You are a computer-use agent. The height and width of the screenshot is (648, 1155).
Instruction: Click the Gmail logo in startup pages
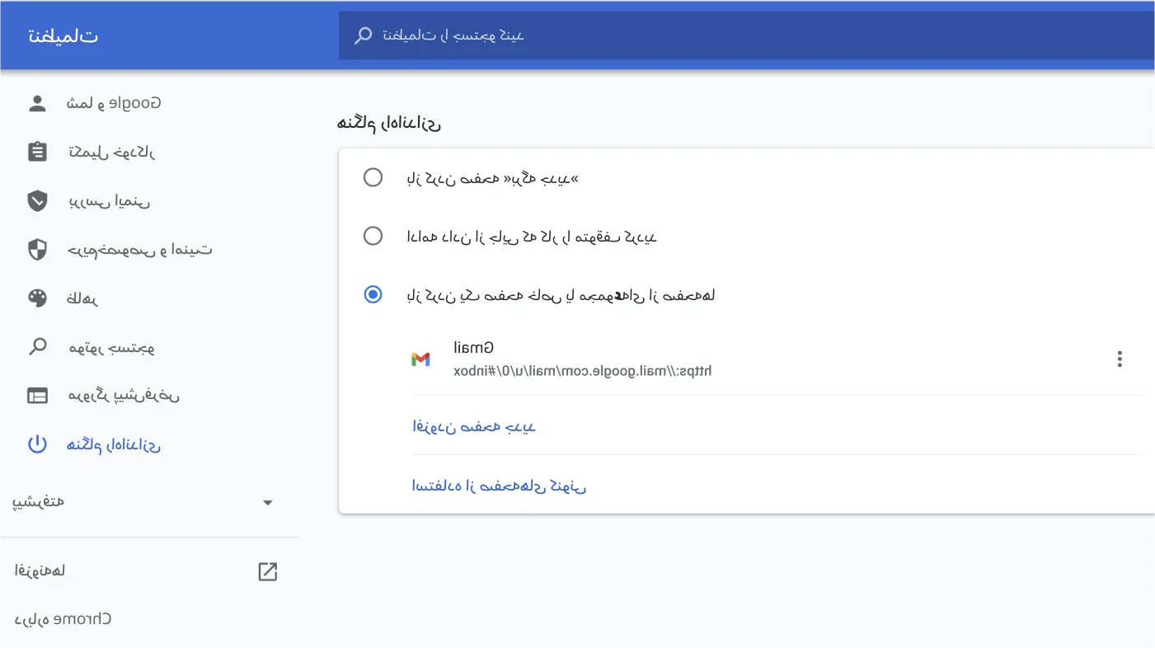420,359
